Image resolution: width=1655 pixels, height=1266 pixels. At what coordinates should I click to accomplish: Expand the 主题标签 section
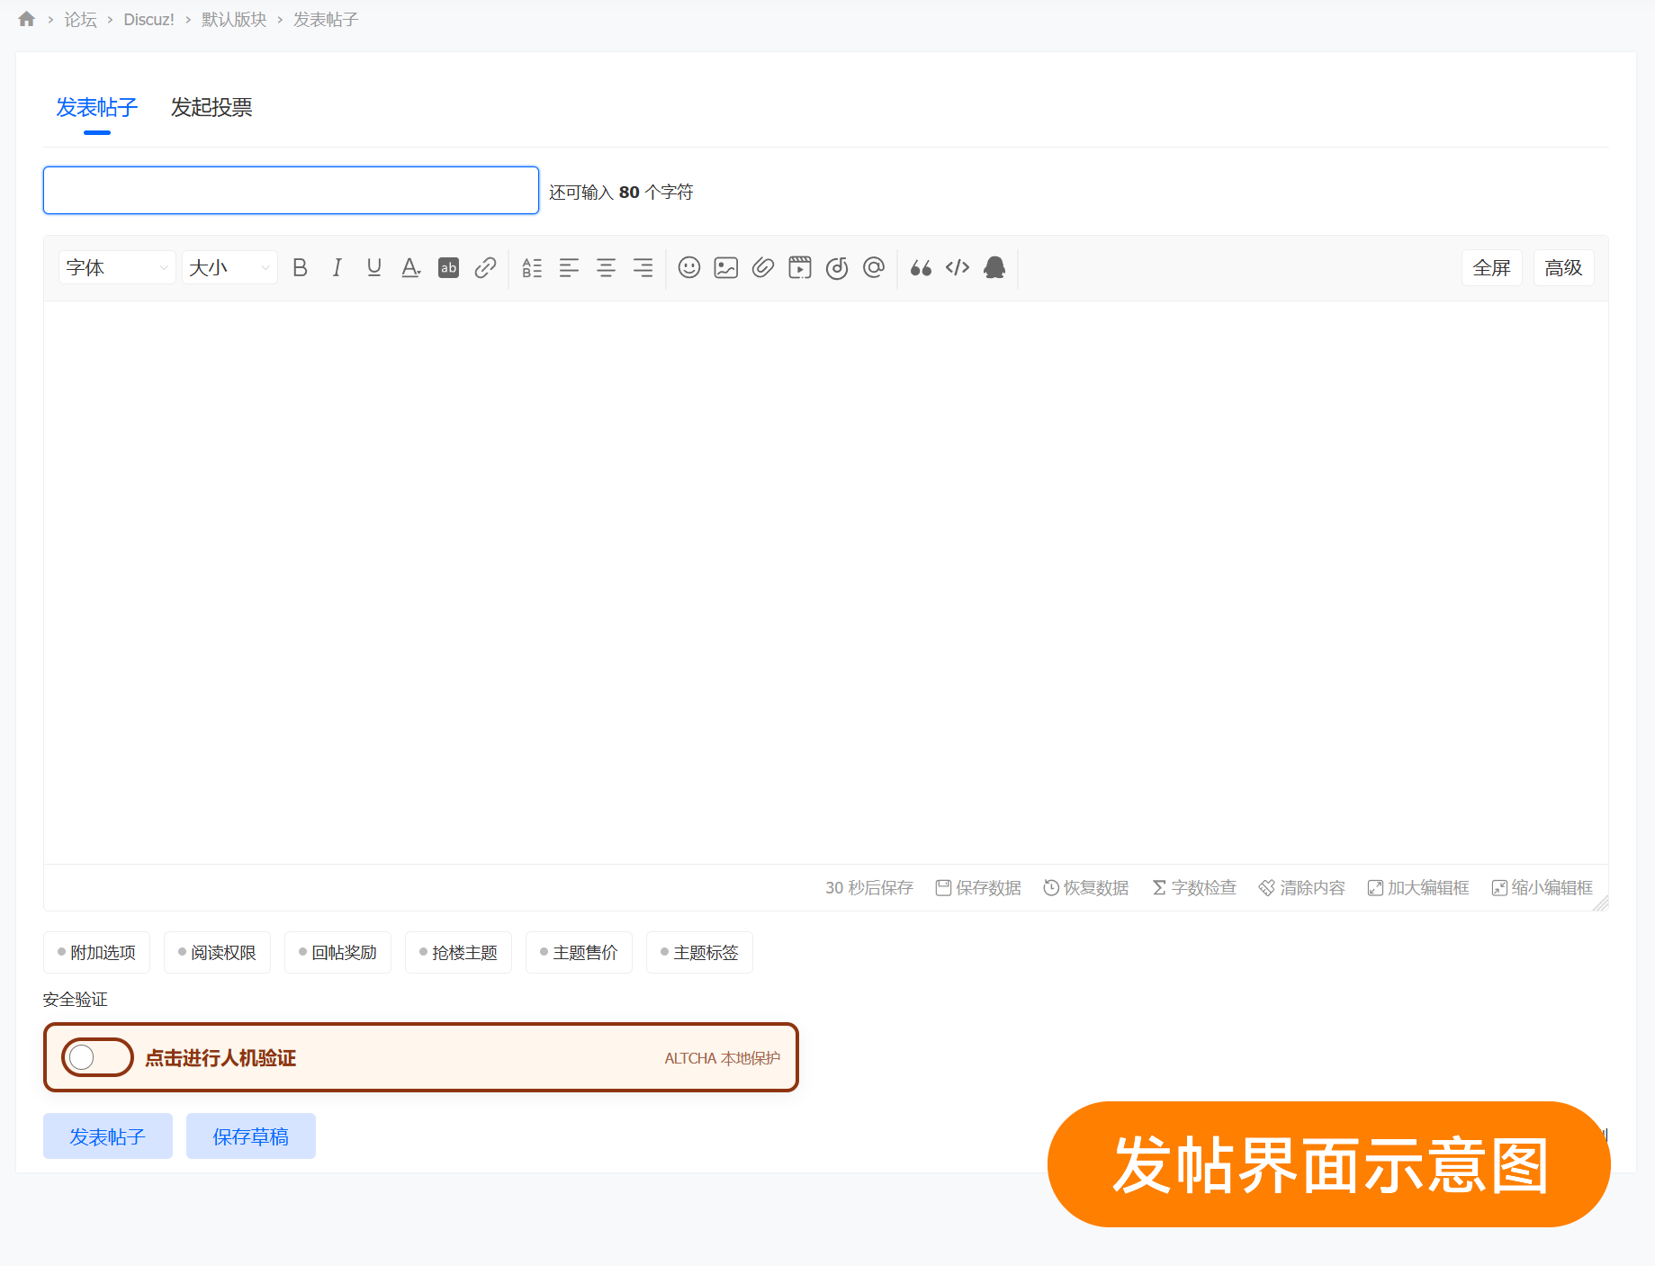pyautogui.click(x=699, y=952)
